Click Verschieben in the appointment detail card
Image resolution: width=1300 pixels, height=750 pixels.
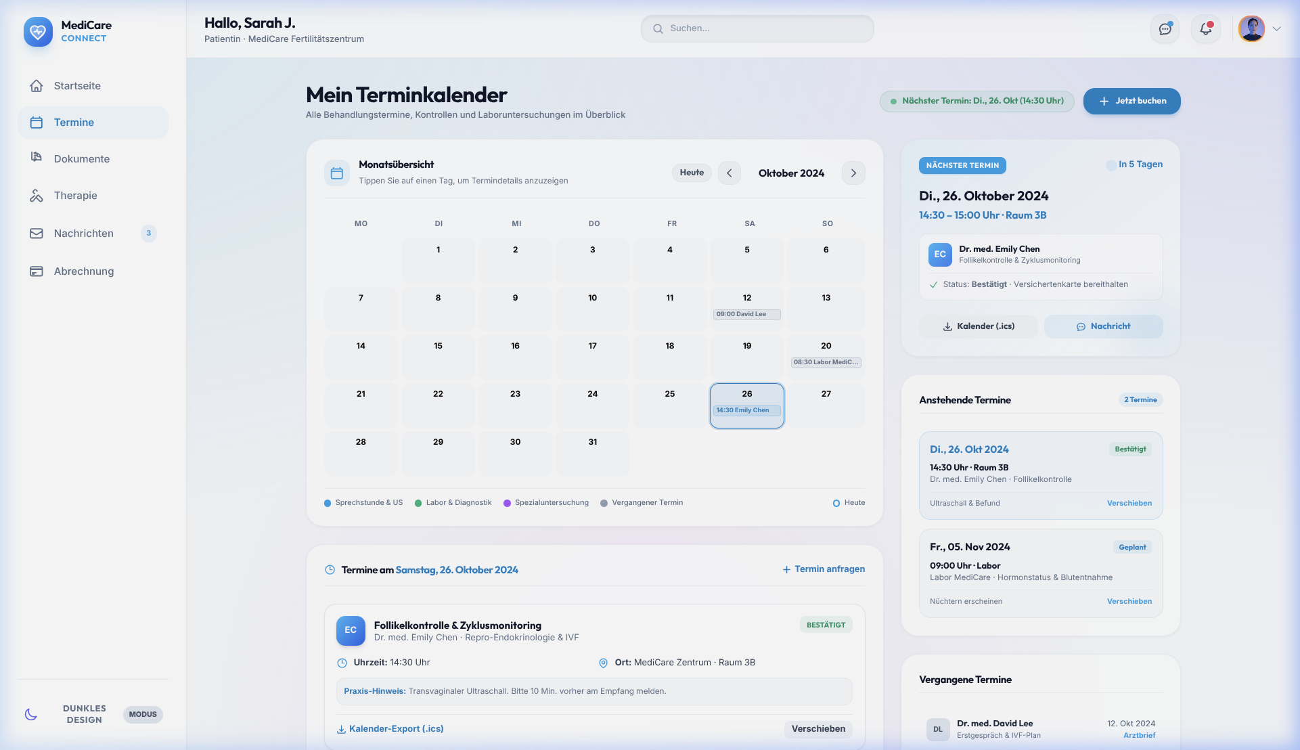click(818, 729)
